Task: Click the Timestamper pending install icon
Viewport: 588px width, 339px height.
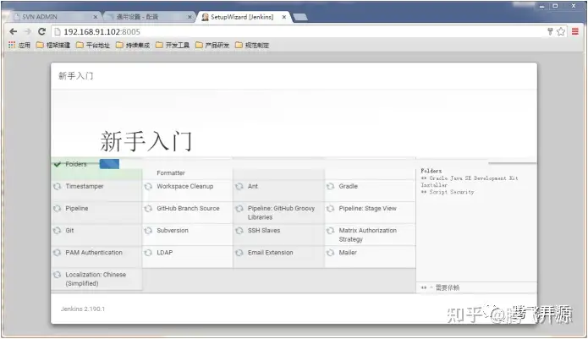Action: click(x=57, y=186)
